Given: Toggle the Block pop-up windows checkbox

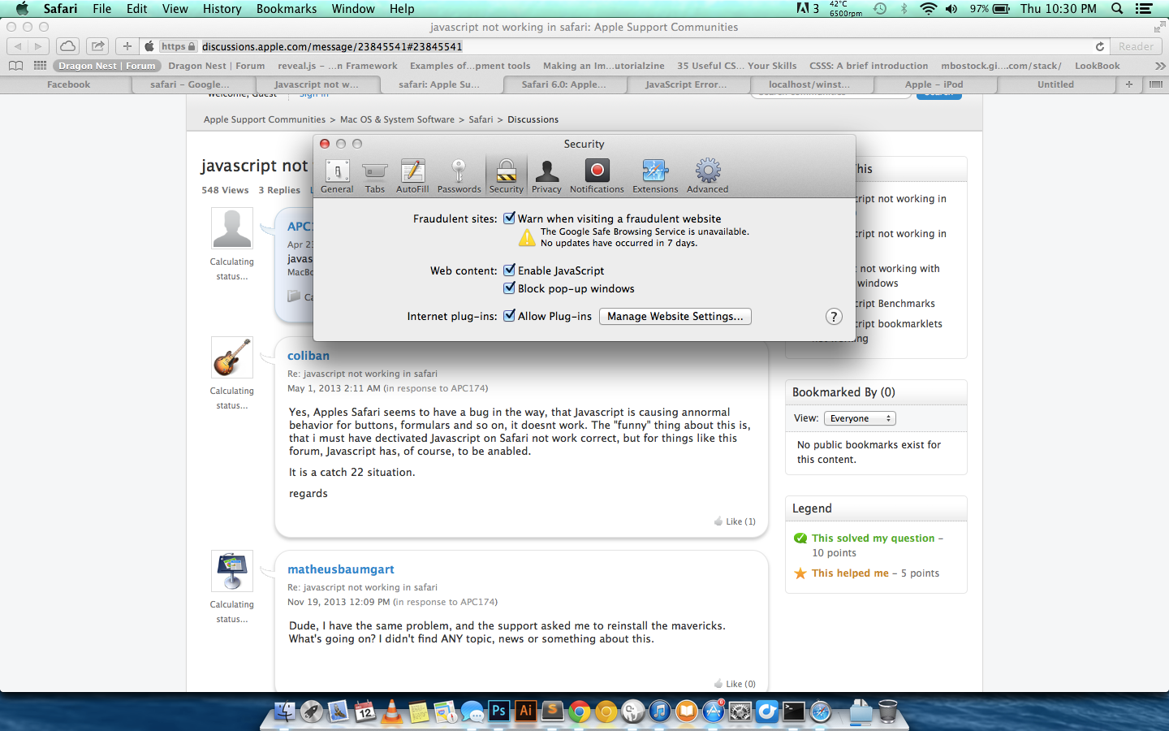Looking at the screenshot, I should [509, 288].
